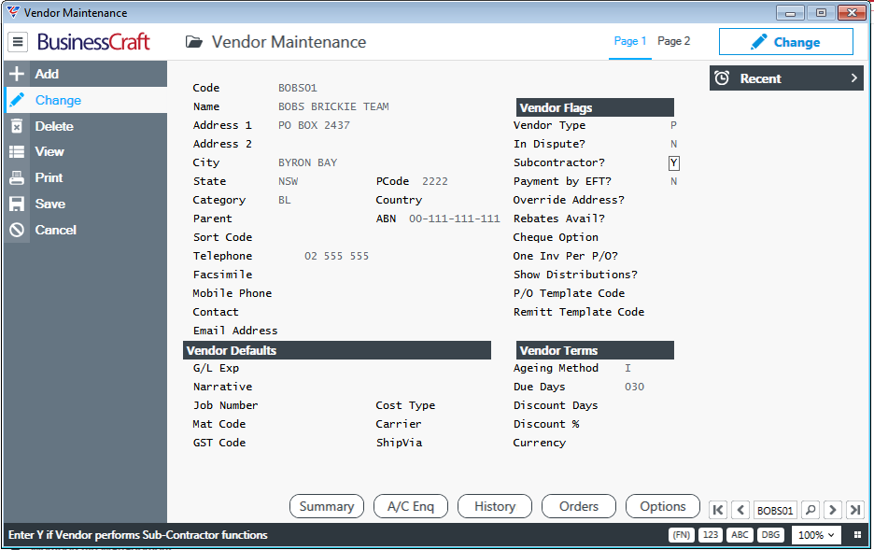Click the Payment by EFT? value N
This screenshot has height=550, width=874.
click(x=673, y=181)
